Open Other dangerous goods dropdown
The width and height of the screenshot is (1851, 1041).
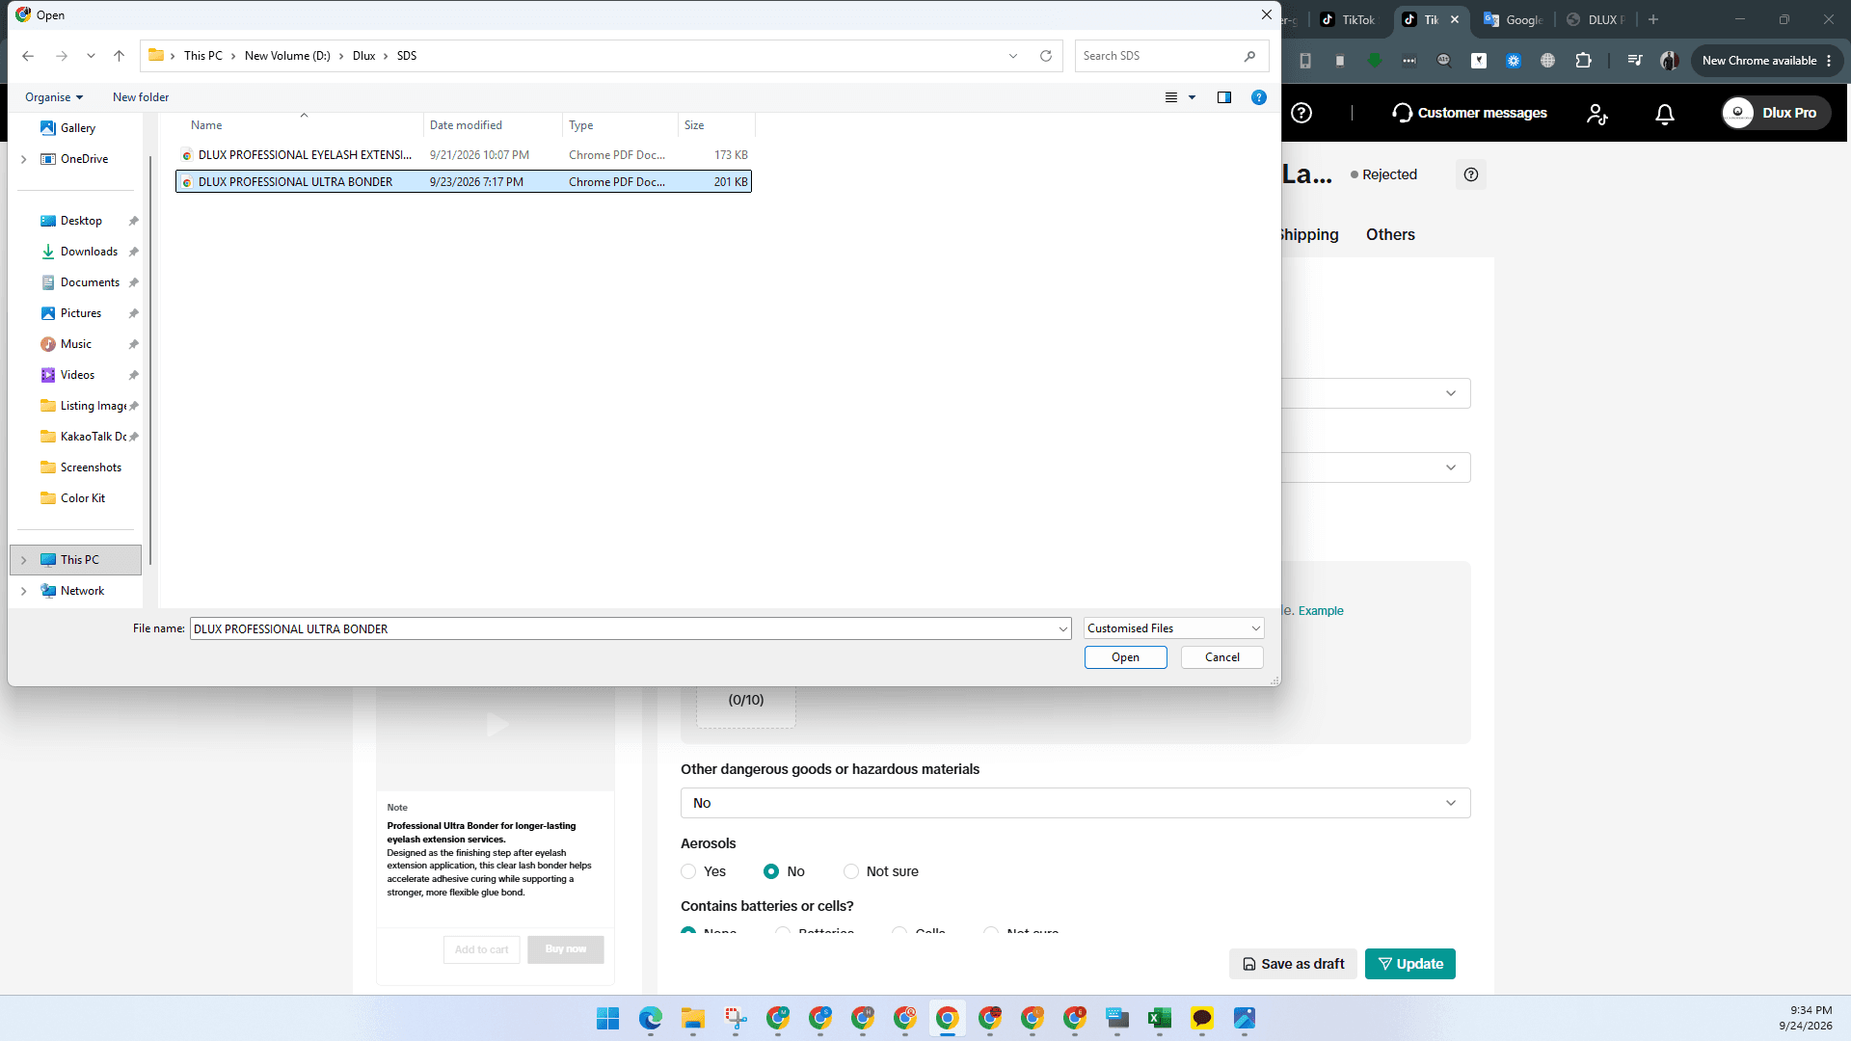click(x=1075, y=803)
